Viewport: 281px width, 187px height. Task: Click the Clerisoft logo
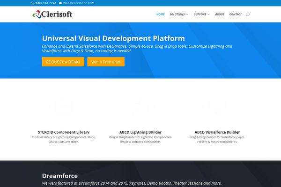pyautogui.click(x=52, y=14)
